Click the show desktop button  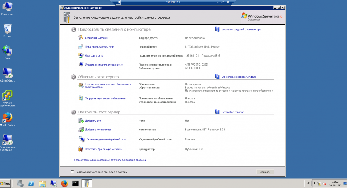pos(345,183)
